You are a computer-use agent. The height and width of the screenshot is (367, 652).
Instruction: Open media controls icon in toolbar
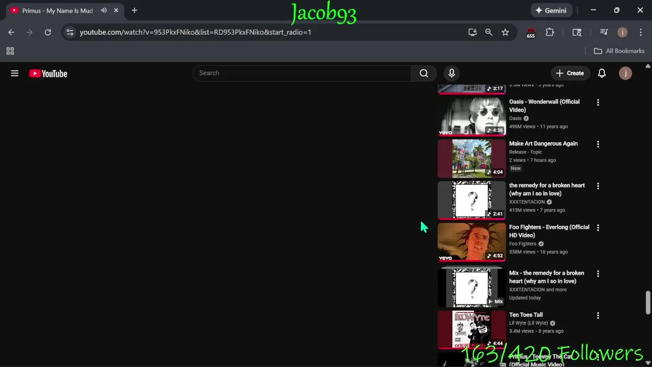604,32
